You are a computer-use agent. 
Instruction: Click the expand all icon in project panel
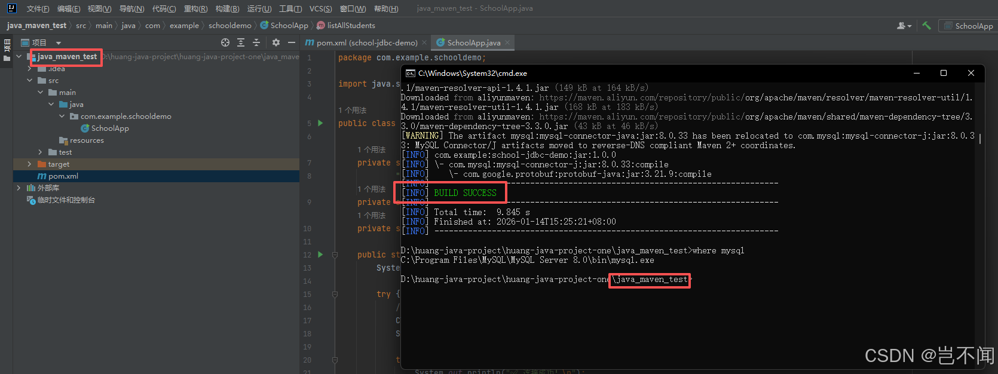point(241,42)
